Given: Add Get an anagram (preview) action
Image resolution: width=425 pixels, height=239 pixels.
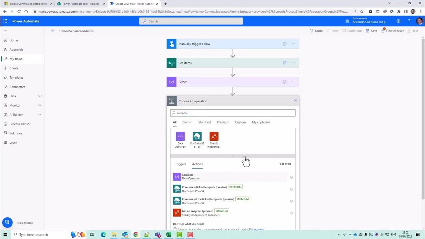Looking at the screenshot, I should pyautogui.click(x=230, y=213).
